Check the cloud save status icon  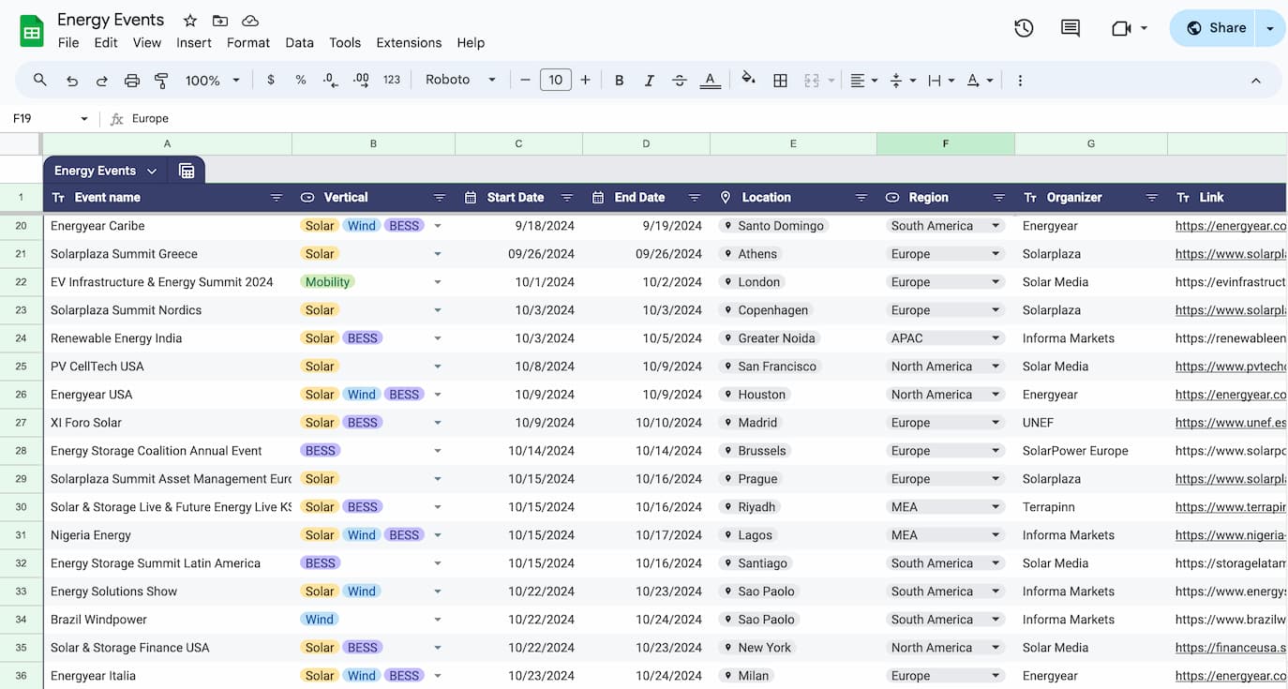tap(250, 21)
